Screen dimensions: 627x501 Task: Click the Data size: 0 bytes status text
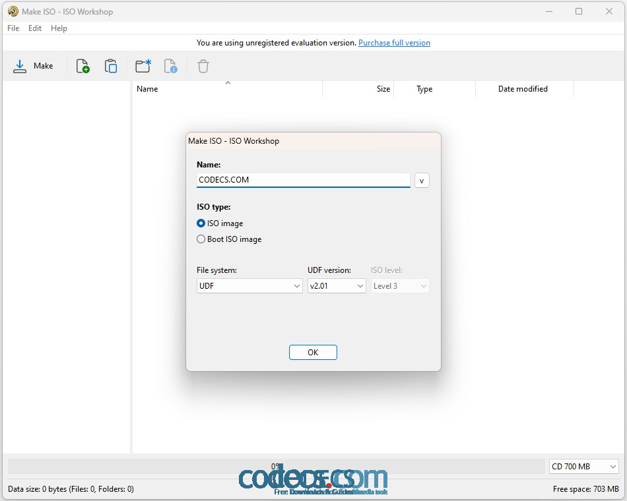(71, 489)
